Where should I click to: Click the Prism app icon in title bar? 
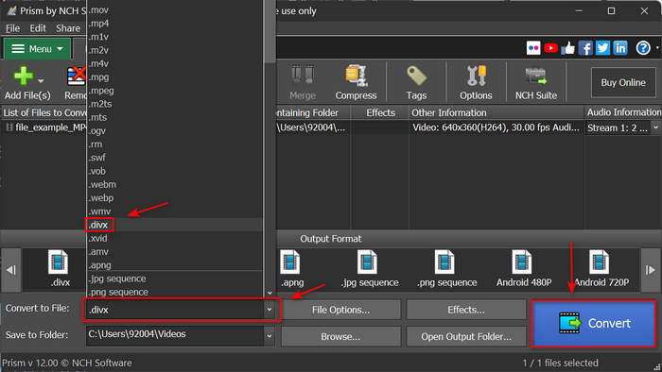(11, 10)
